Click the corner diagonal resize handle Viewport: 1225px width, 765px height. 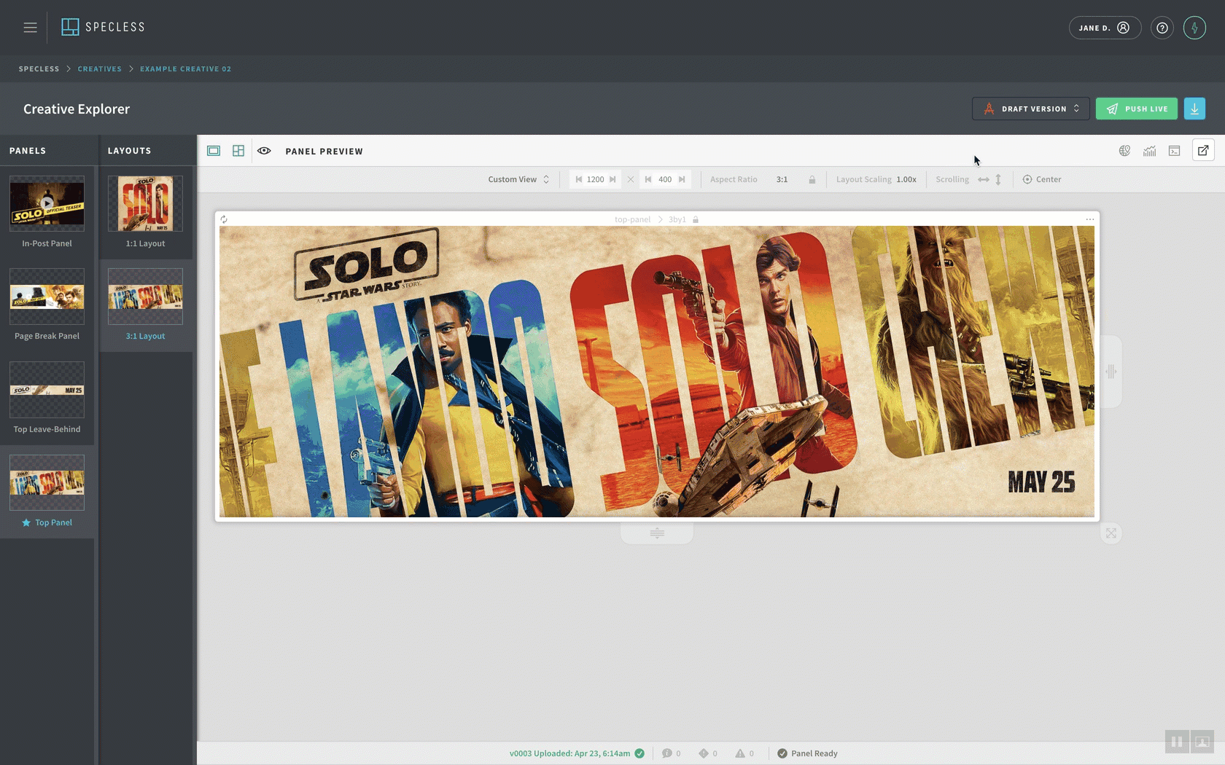point(1111,533)
